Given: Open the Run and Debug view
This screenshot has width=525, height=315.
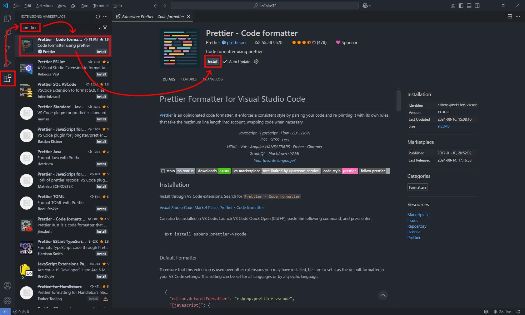Looking at the screenshot, I should click(x=7, y=63).
